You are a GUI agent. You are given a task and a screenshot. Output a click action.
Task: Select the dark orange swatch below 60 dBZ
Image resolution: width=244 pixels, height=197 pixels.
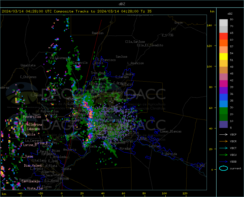click(223, 43)
